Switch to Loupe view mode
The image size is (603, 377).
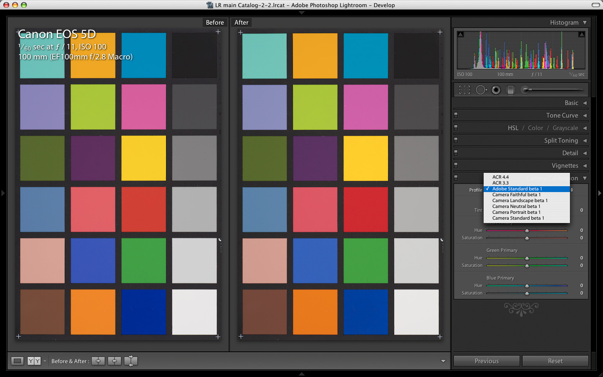17,361
